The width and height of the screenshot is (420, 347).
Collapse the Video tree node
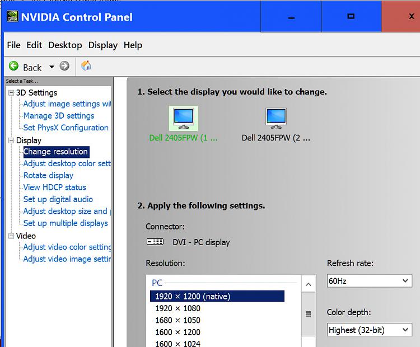11,236
